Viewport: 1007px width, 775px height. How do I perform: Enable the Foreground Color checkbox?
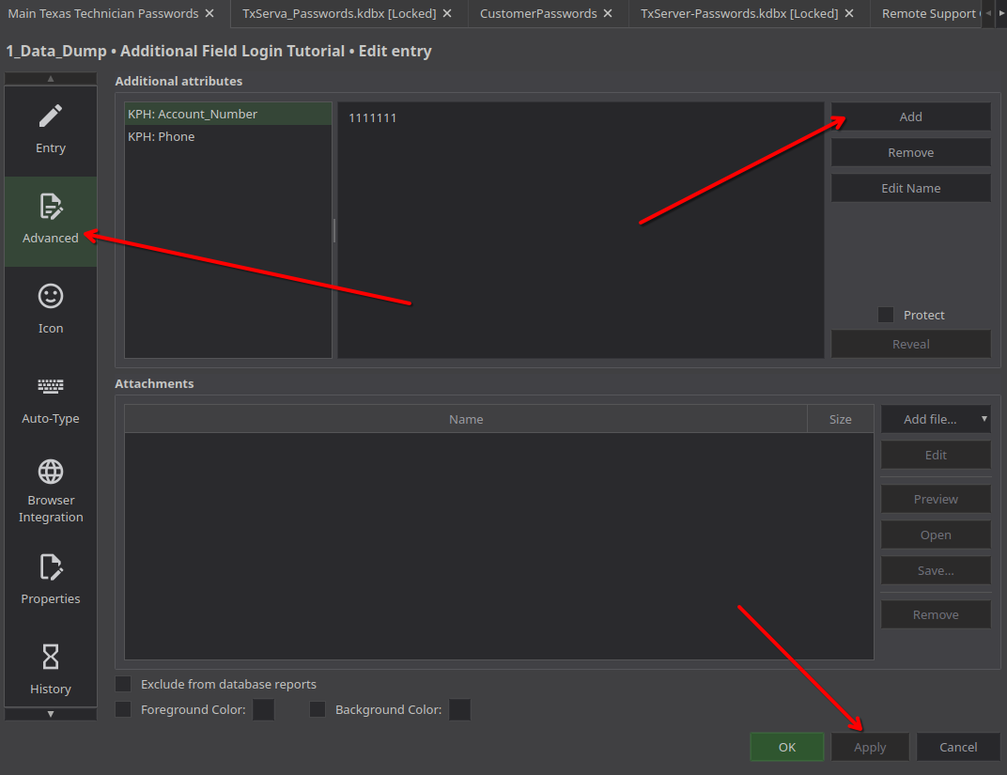click(x=123, y=709)
